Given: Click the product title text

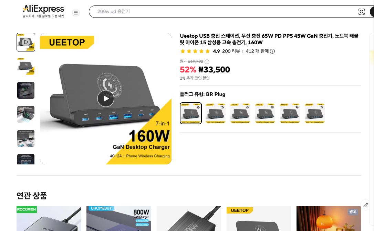Looking at the screenshot, I should click(x=269, y=39).
